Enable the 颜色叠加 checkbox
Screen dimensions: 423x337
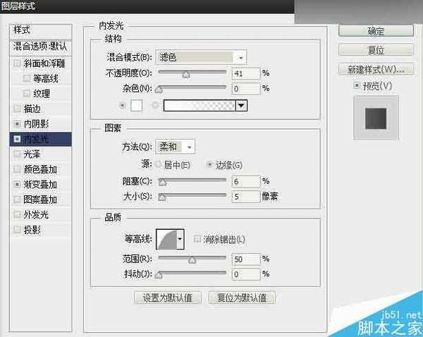17,169
